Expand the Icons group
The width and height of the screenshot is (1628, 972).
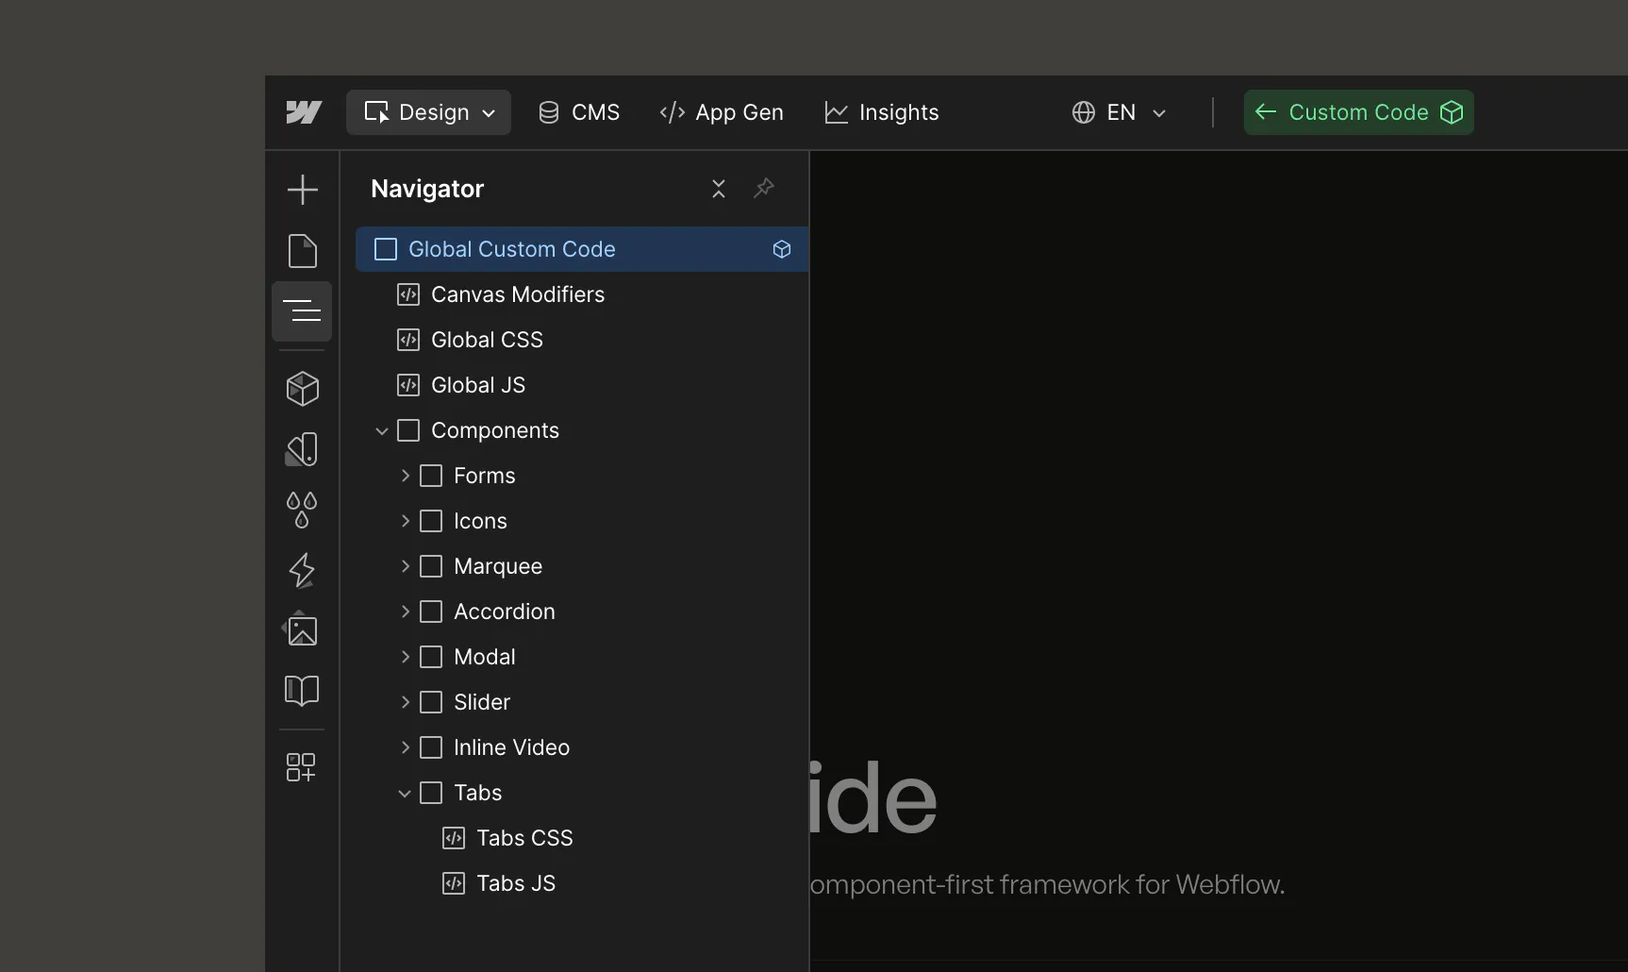click(x=405, y=521)
